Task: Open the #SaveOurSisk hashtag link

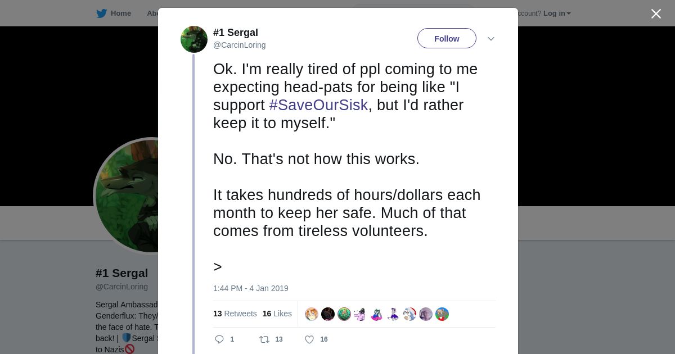Action: tap(318, 105)
